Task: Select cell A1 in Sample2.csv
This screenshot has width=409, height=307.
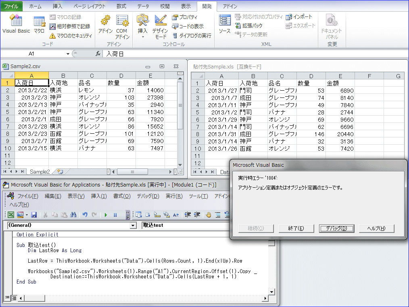Action: (x=31, y=83)
